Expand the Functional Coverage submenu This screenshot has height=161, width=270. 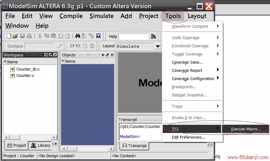point(218,46)
